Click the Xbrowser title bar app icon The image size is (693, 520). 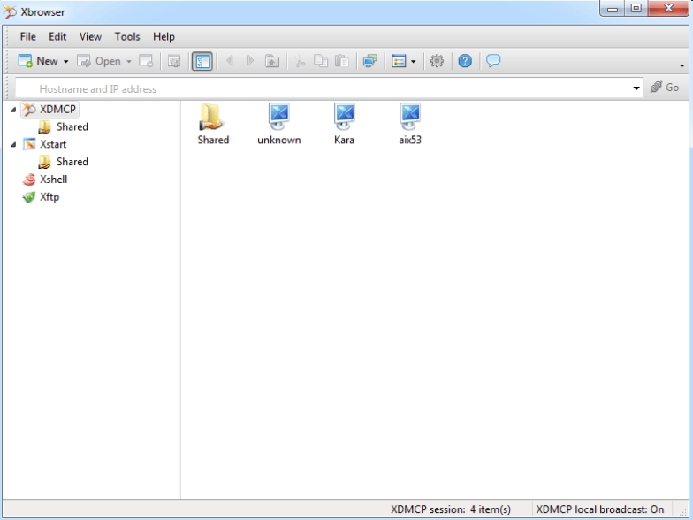point(10,12)
